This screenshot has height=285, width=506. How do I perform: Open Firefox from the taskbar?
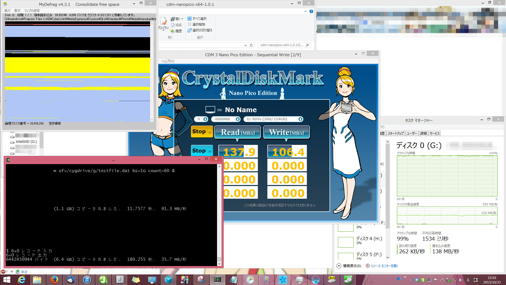point(54,279)
